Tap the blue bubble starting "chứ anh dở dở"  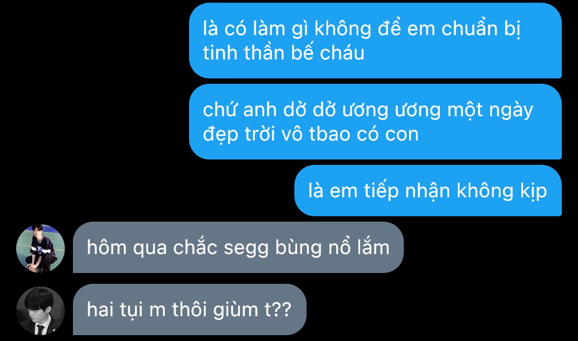coord(375,122)
